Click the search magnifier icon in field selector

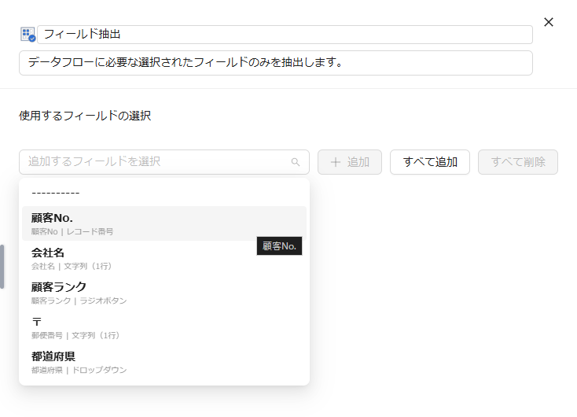[x=295, y=162]
